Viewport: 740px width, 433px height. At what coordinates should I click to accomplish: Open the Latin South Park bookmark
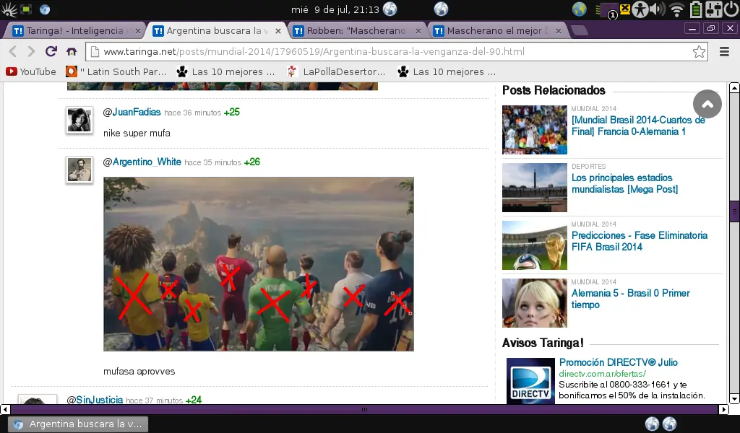coord(116,71)
